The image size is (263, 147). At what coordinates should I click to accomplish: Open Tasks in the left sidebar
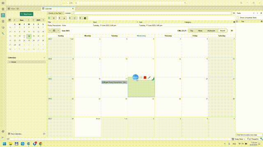(x=3, y=21)
